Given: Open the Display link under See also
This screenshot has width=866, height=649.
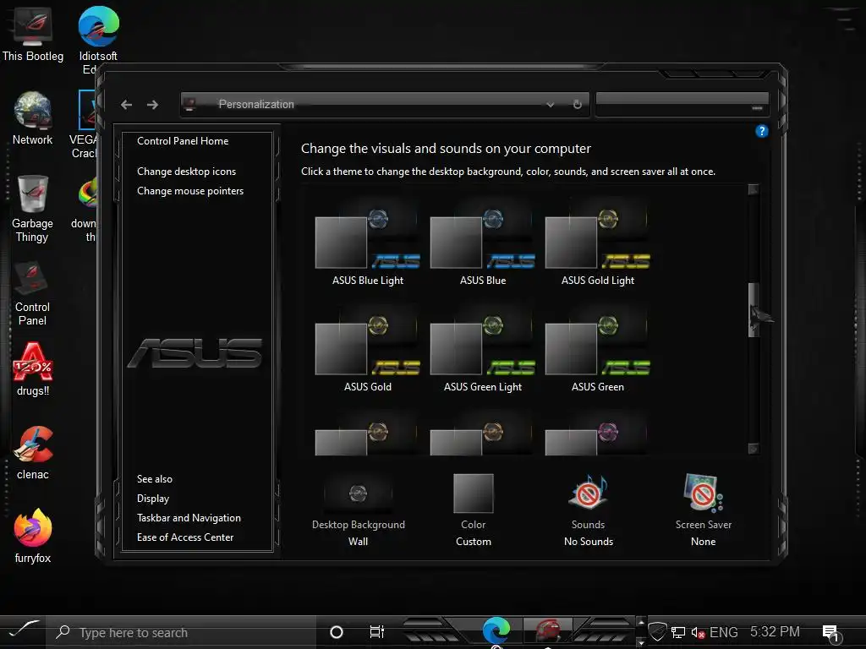Looking at the screenshot, I should click(x=153, y=499).
